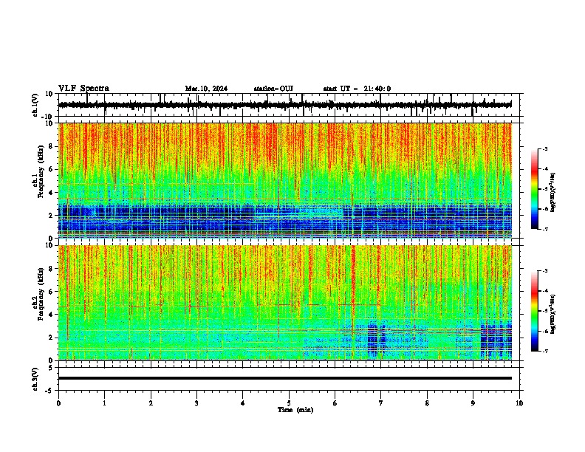
Task: Click the 'Time (min)' axis label
Action: 295,410
